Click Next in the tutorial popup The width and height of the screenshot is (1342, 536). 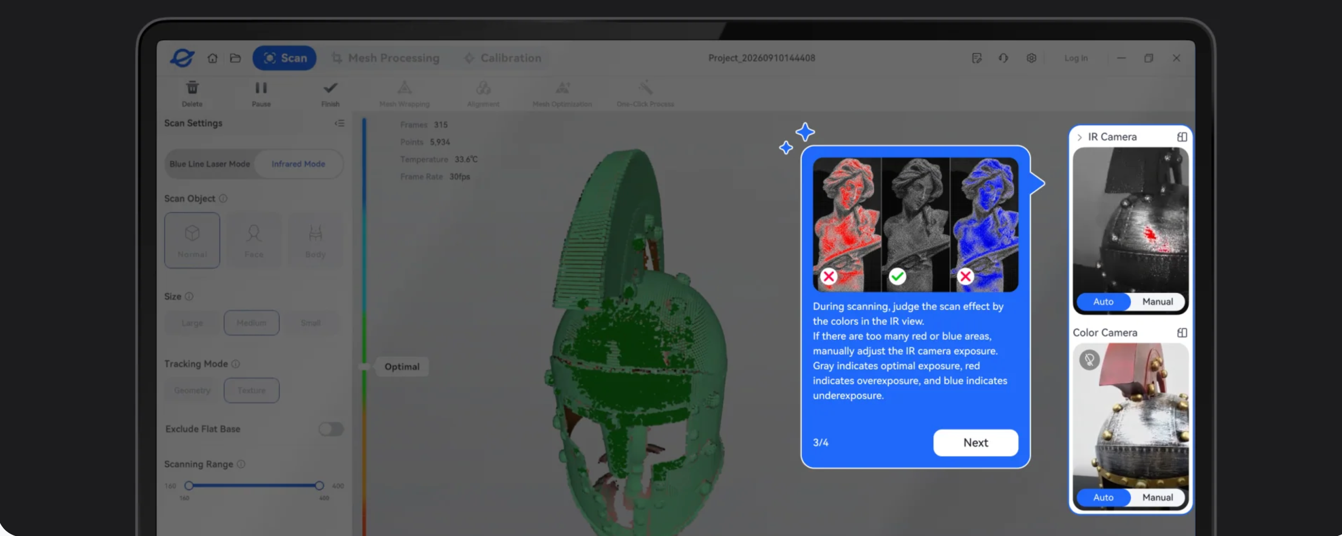point(975,443)
